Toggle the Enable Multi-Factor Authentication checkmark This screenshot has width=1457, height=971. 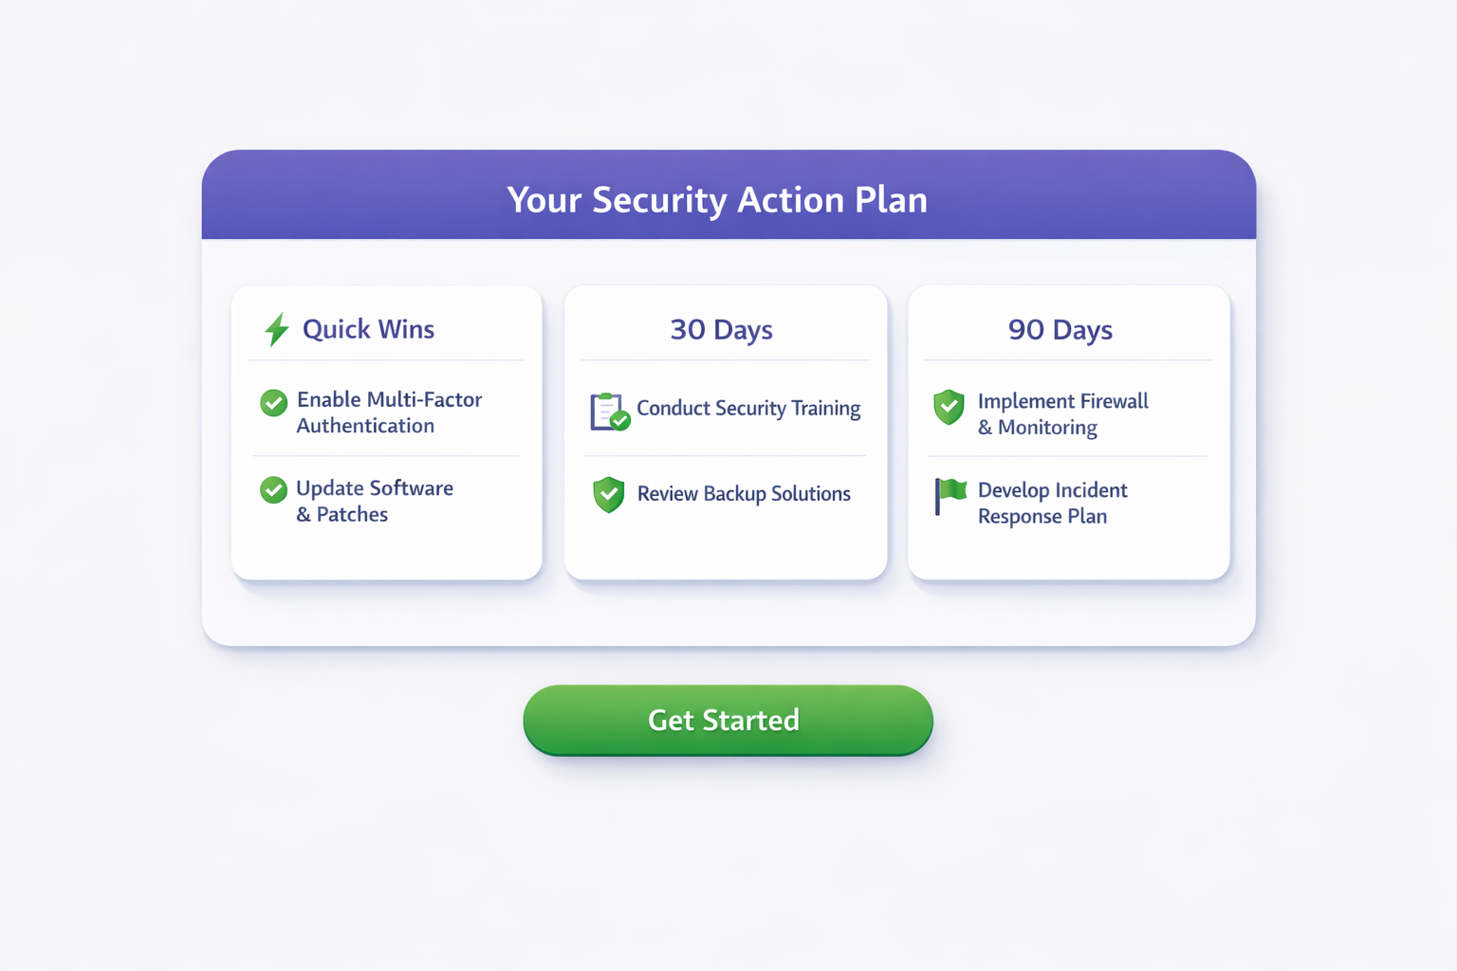click(x=274, y=403)
